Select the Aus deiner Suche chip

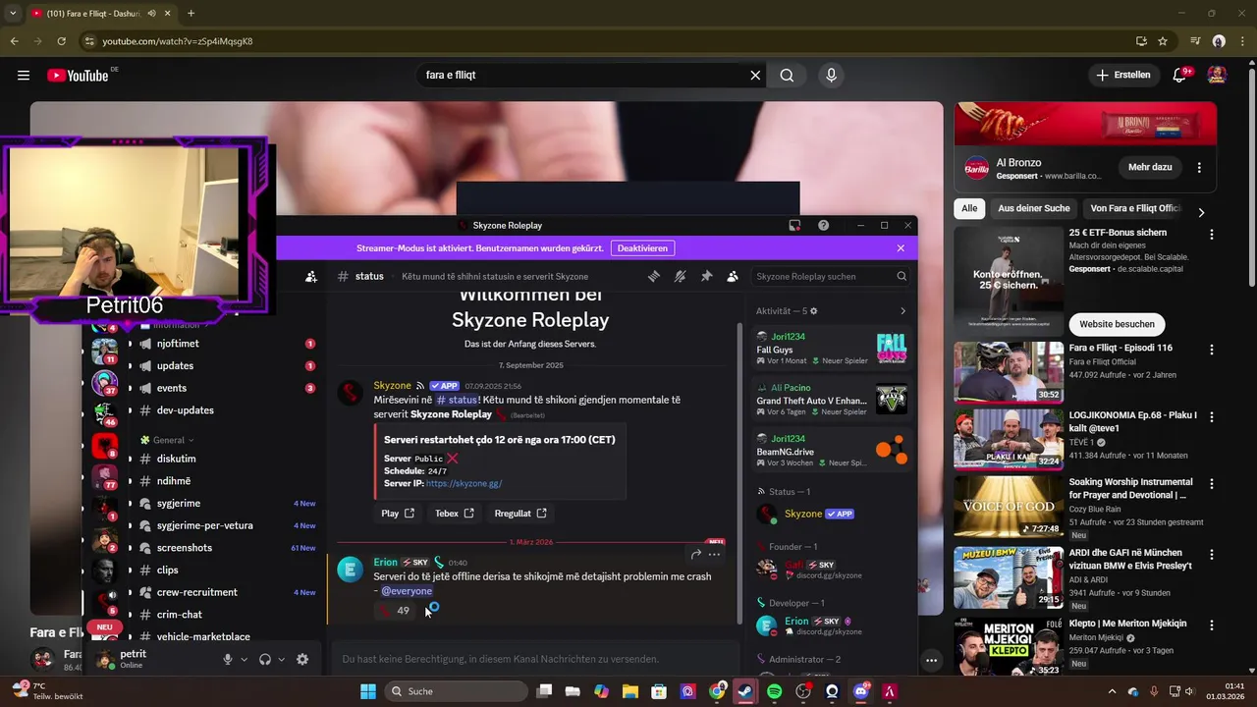coord(1034,208)
